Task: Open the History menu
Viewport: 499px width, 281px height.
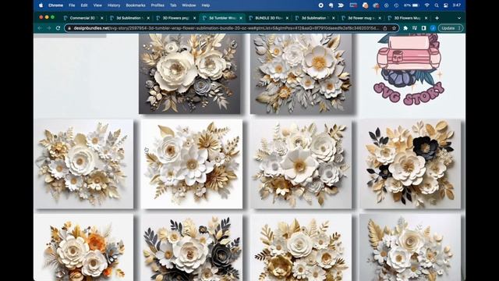Action: coord(114,5)
